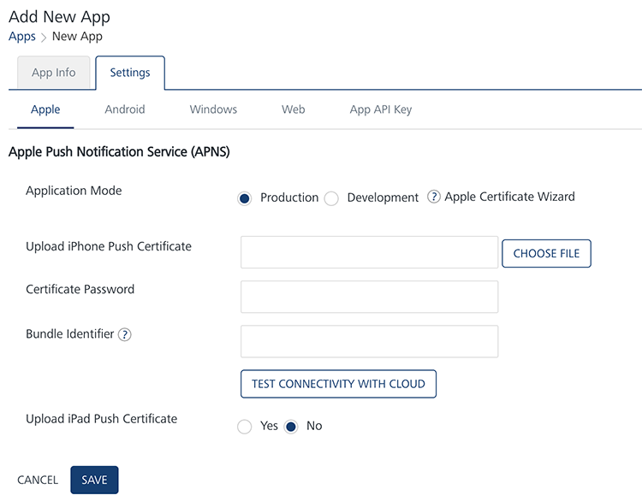The width and height of the screenshot is (642, 501).
Task: Click the Bundle Identifier help icon
Action: point(125,334)
